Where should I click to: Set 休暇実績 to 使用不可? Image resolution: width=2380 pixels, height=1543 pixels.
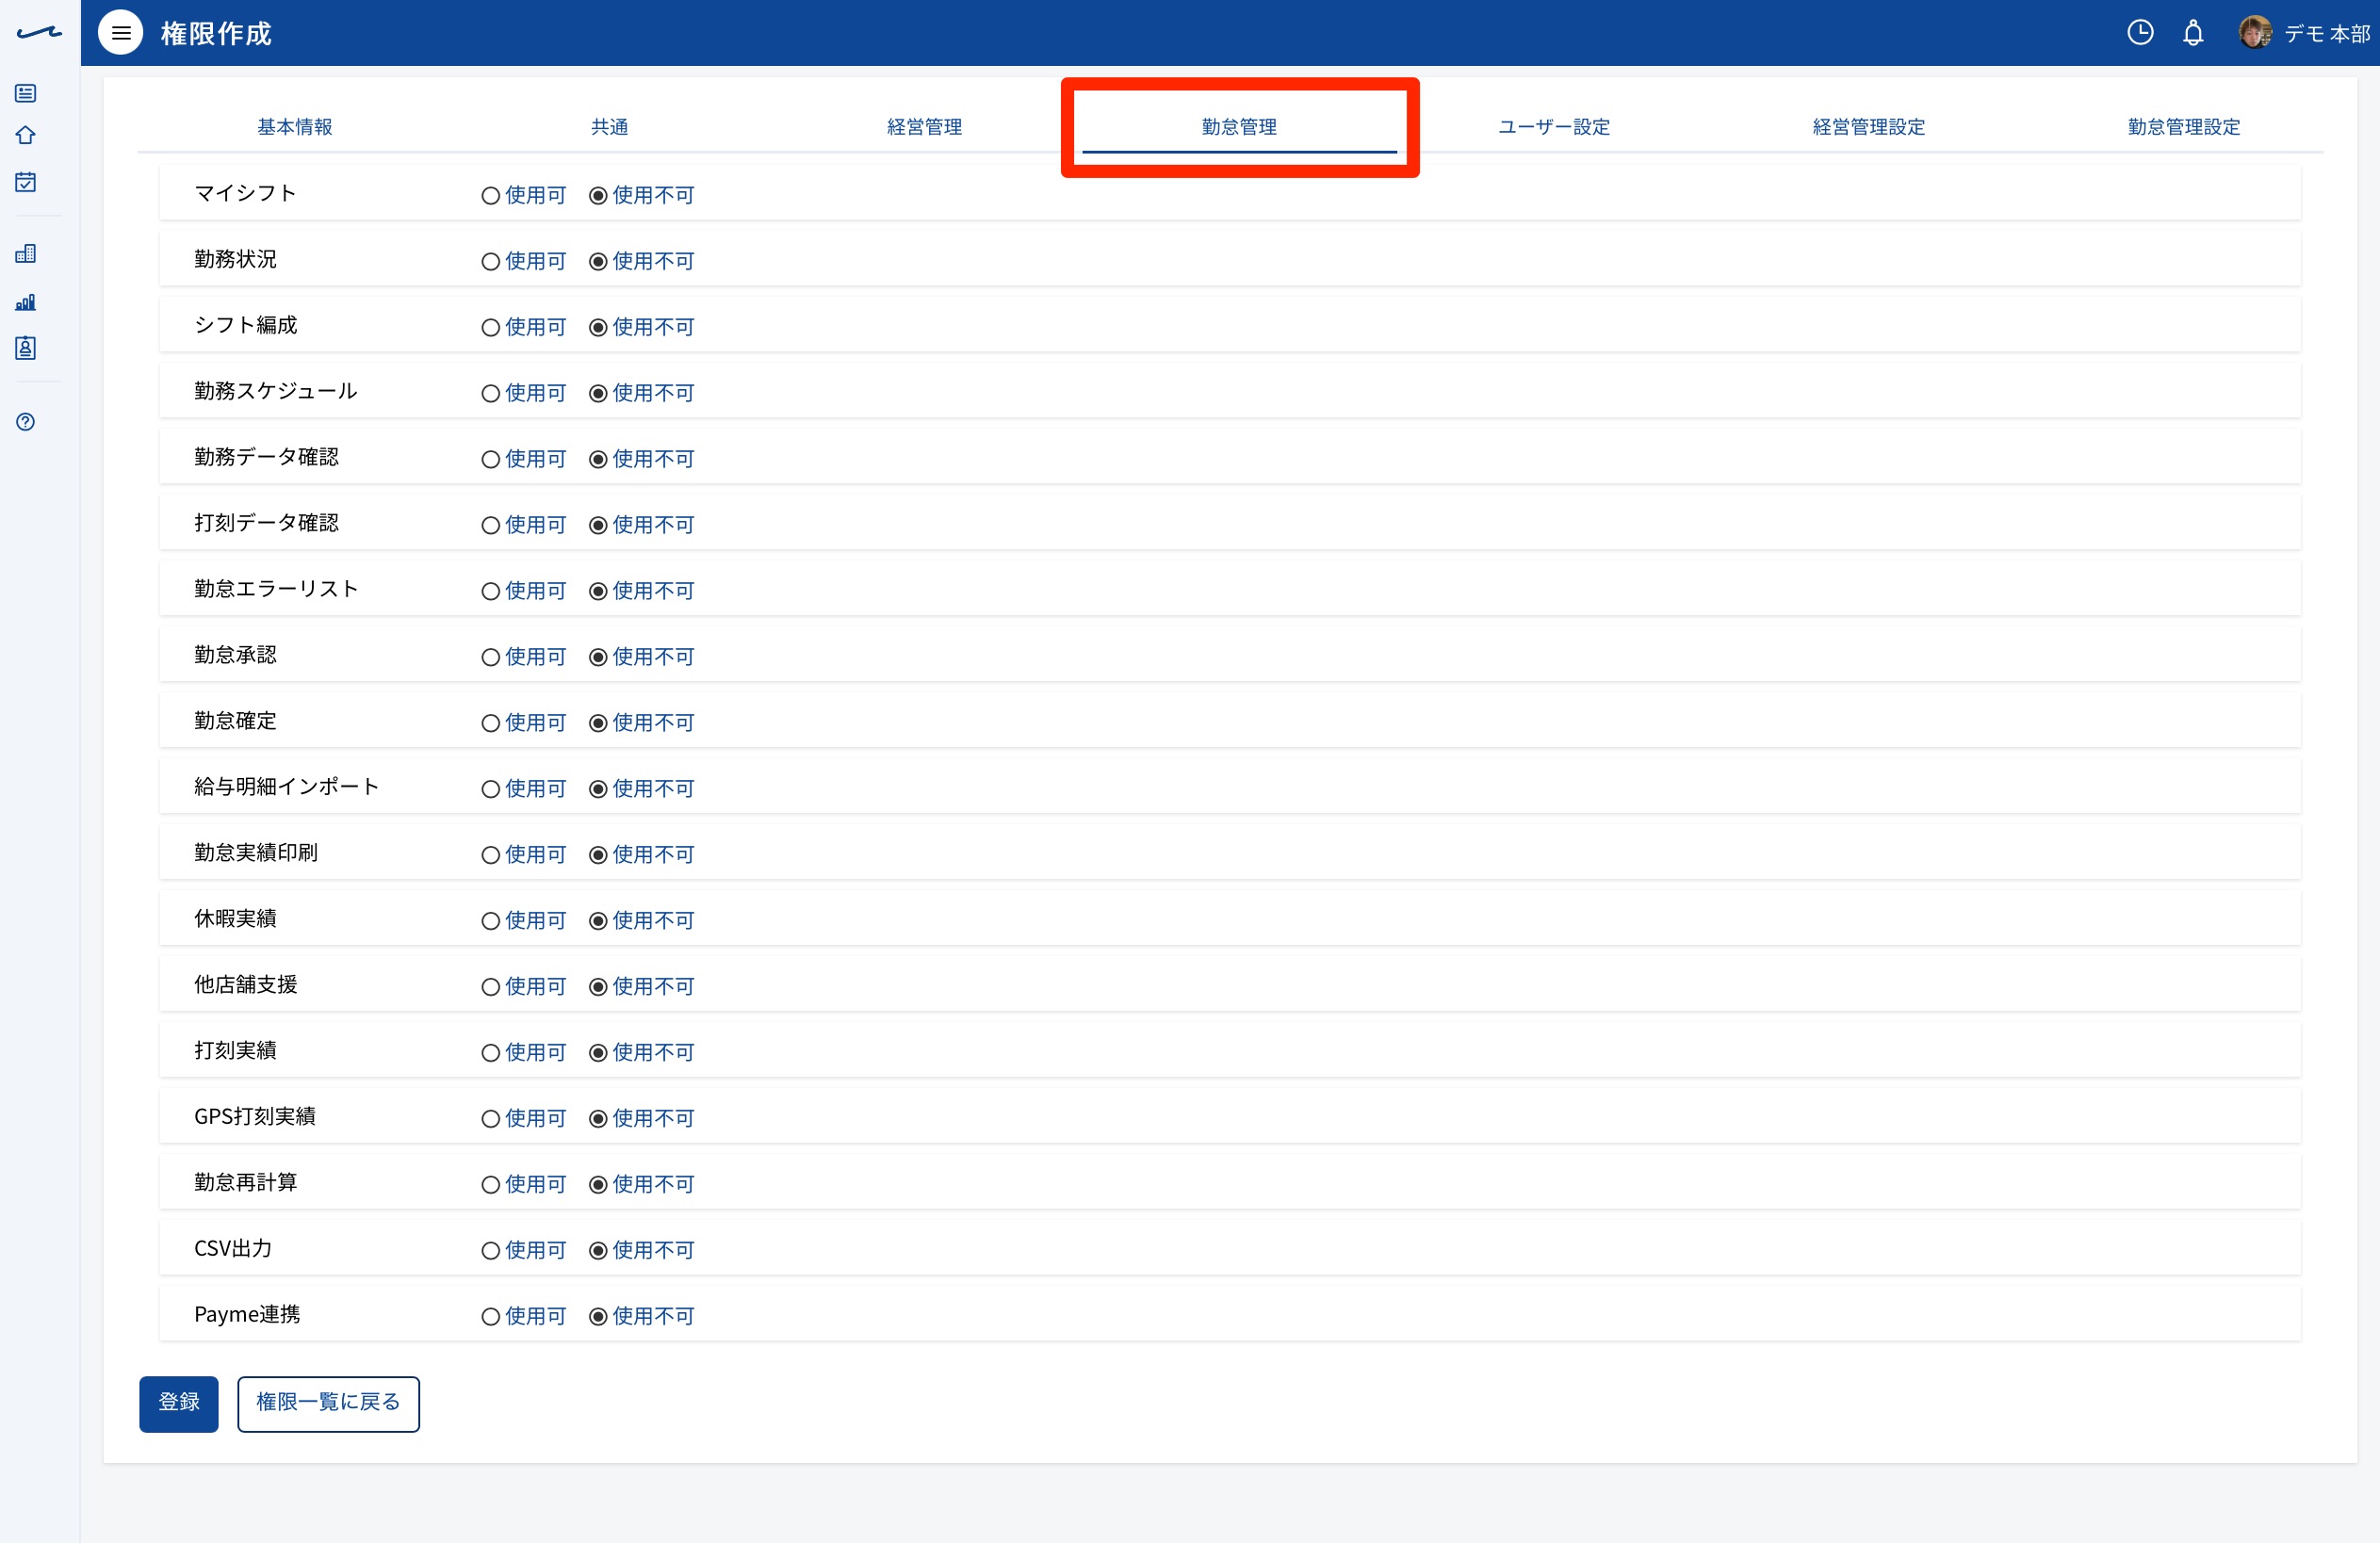(598, 922)
